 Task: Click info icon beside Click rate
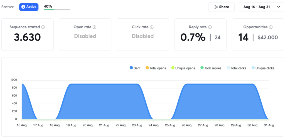tap(152, 27)
